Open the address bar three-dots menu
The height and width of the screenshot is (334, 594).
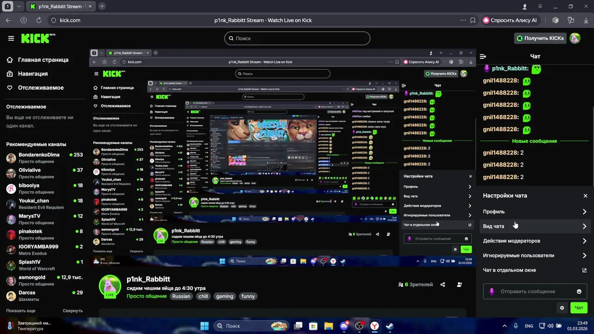(x=463, y=20)
